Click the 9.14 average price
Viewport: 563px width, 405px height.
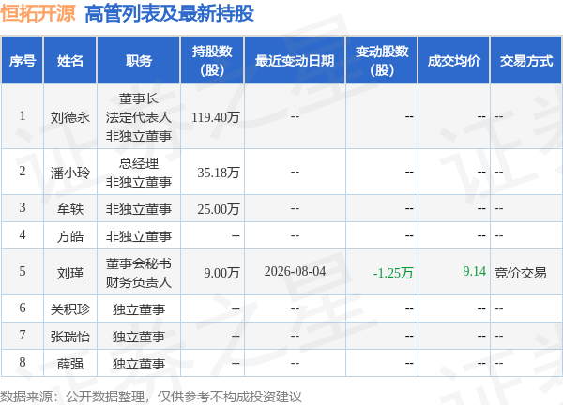(474, 271)
